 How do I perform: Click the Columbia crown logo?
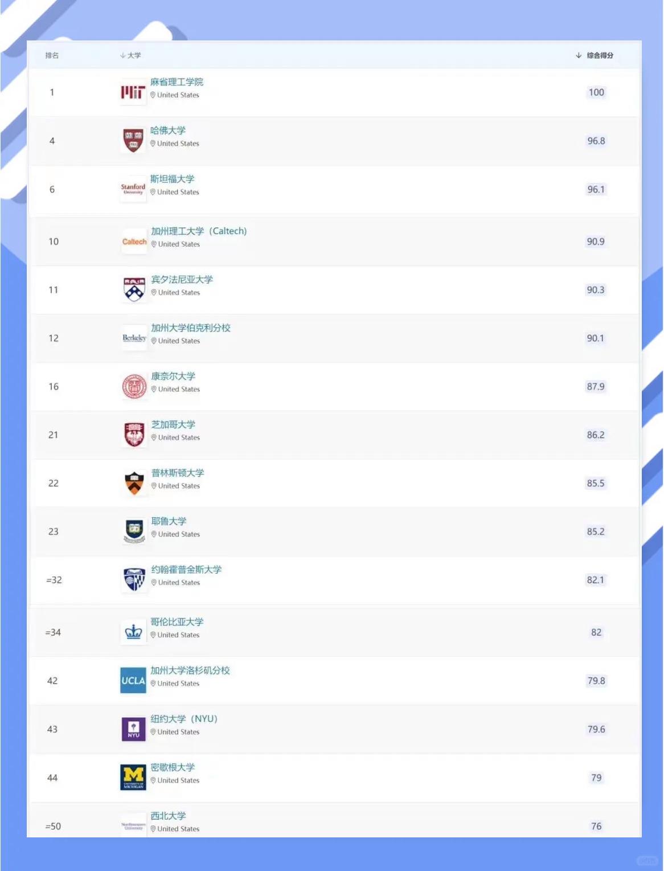(134, 632)
